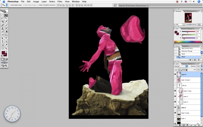Select the Smudge tool
The image size is (203, 127).
[2, 35]
